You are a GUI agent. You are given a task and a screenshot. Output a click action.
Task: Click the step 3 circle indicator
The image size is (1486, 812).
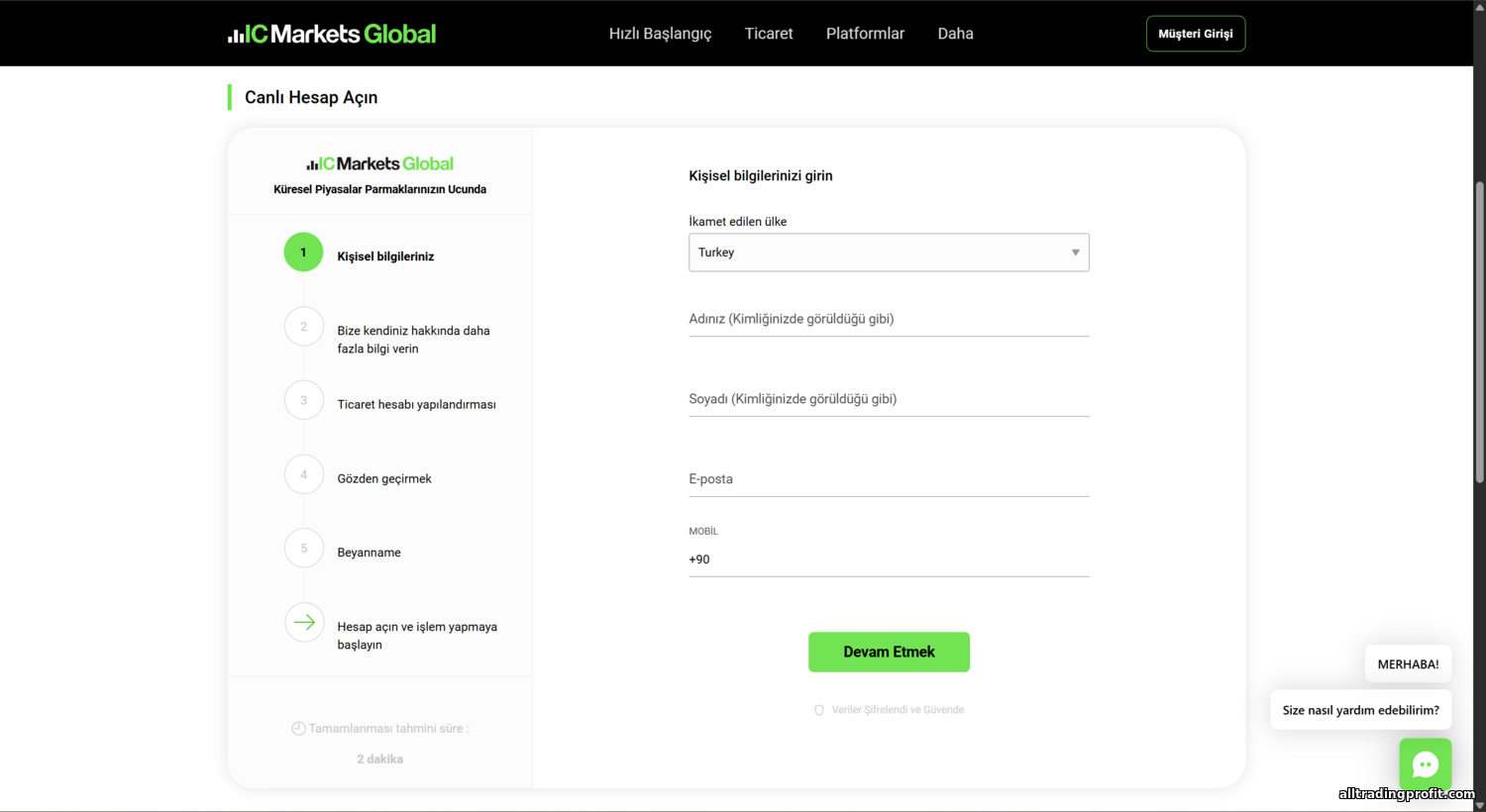[x=303, y=400]
